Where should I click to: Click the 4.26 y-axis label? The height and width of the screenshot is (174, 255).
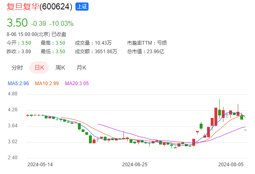pyautogui.click(x=13, y=110)
